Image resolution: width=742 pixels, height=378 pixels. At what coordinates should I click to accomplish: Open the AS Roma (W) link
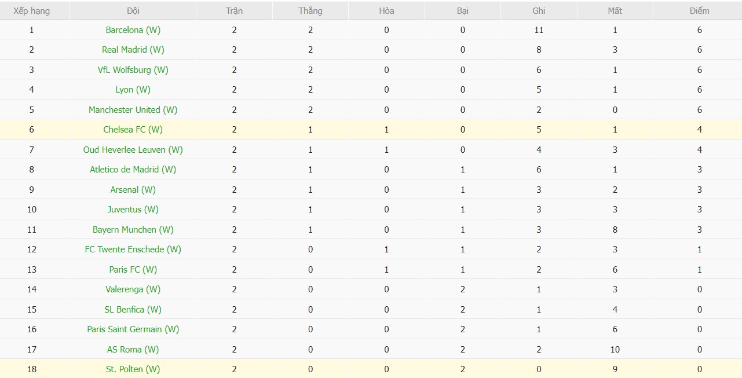133,350
